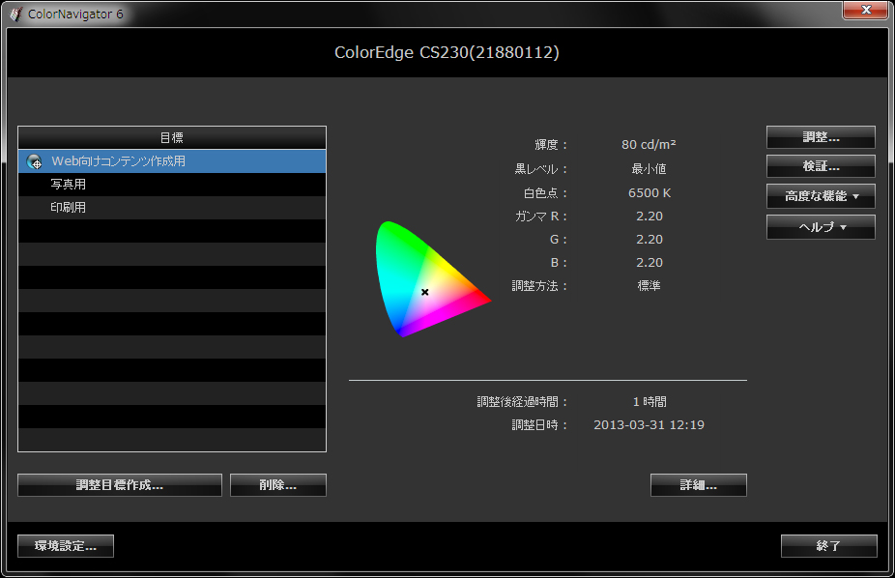Click the ColorNavigator 6 title bar icon
This screenshot has width=895, height=578.
tap(16, 14)
